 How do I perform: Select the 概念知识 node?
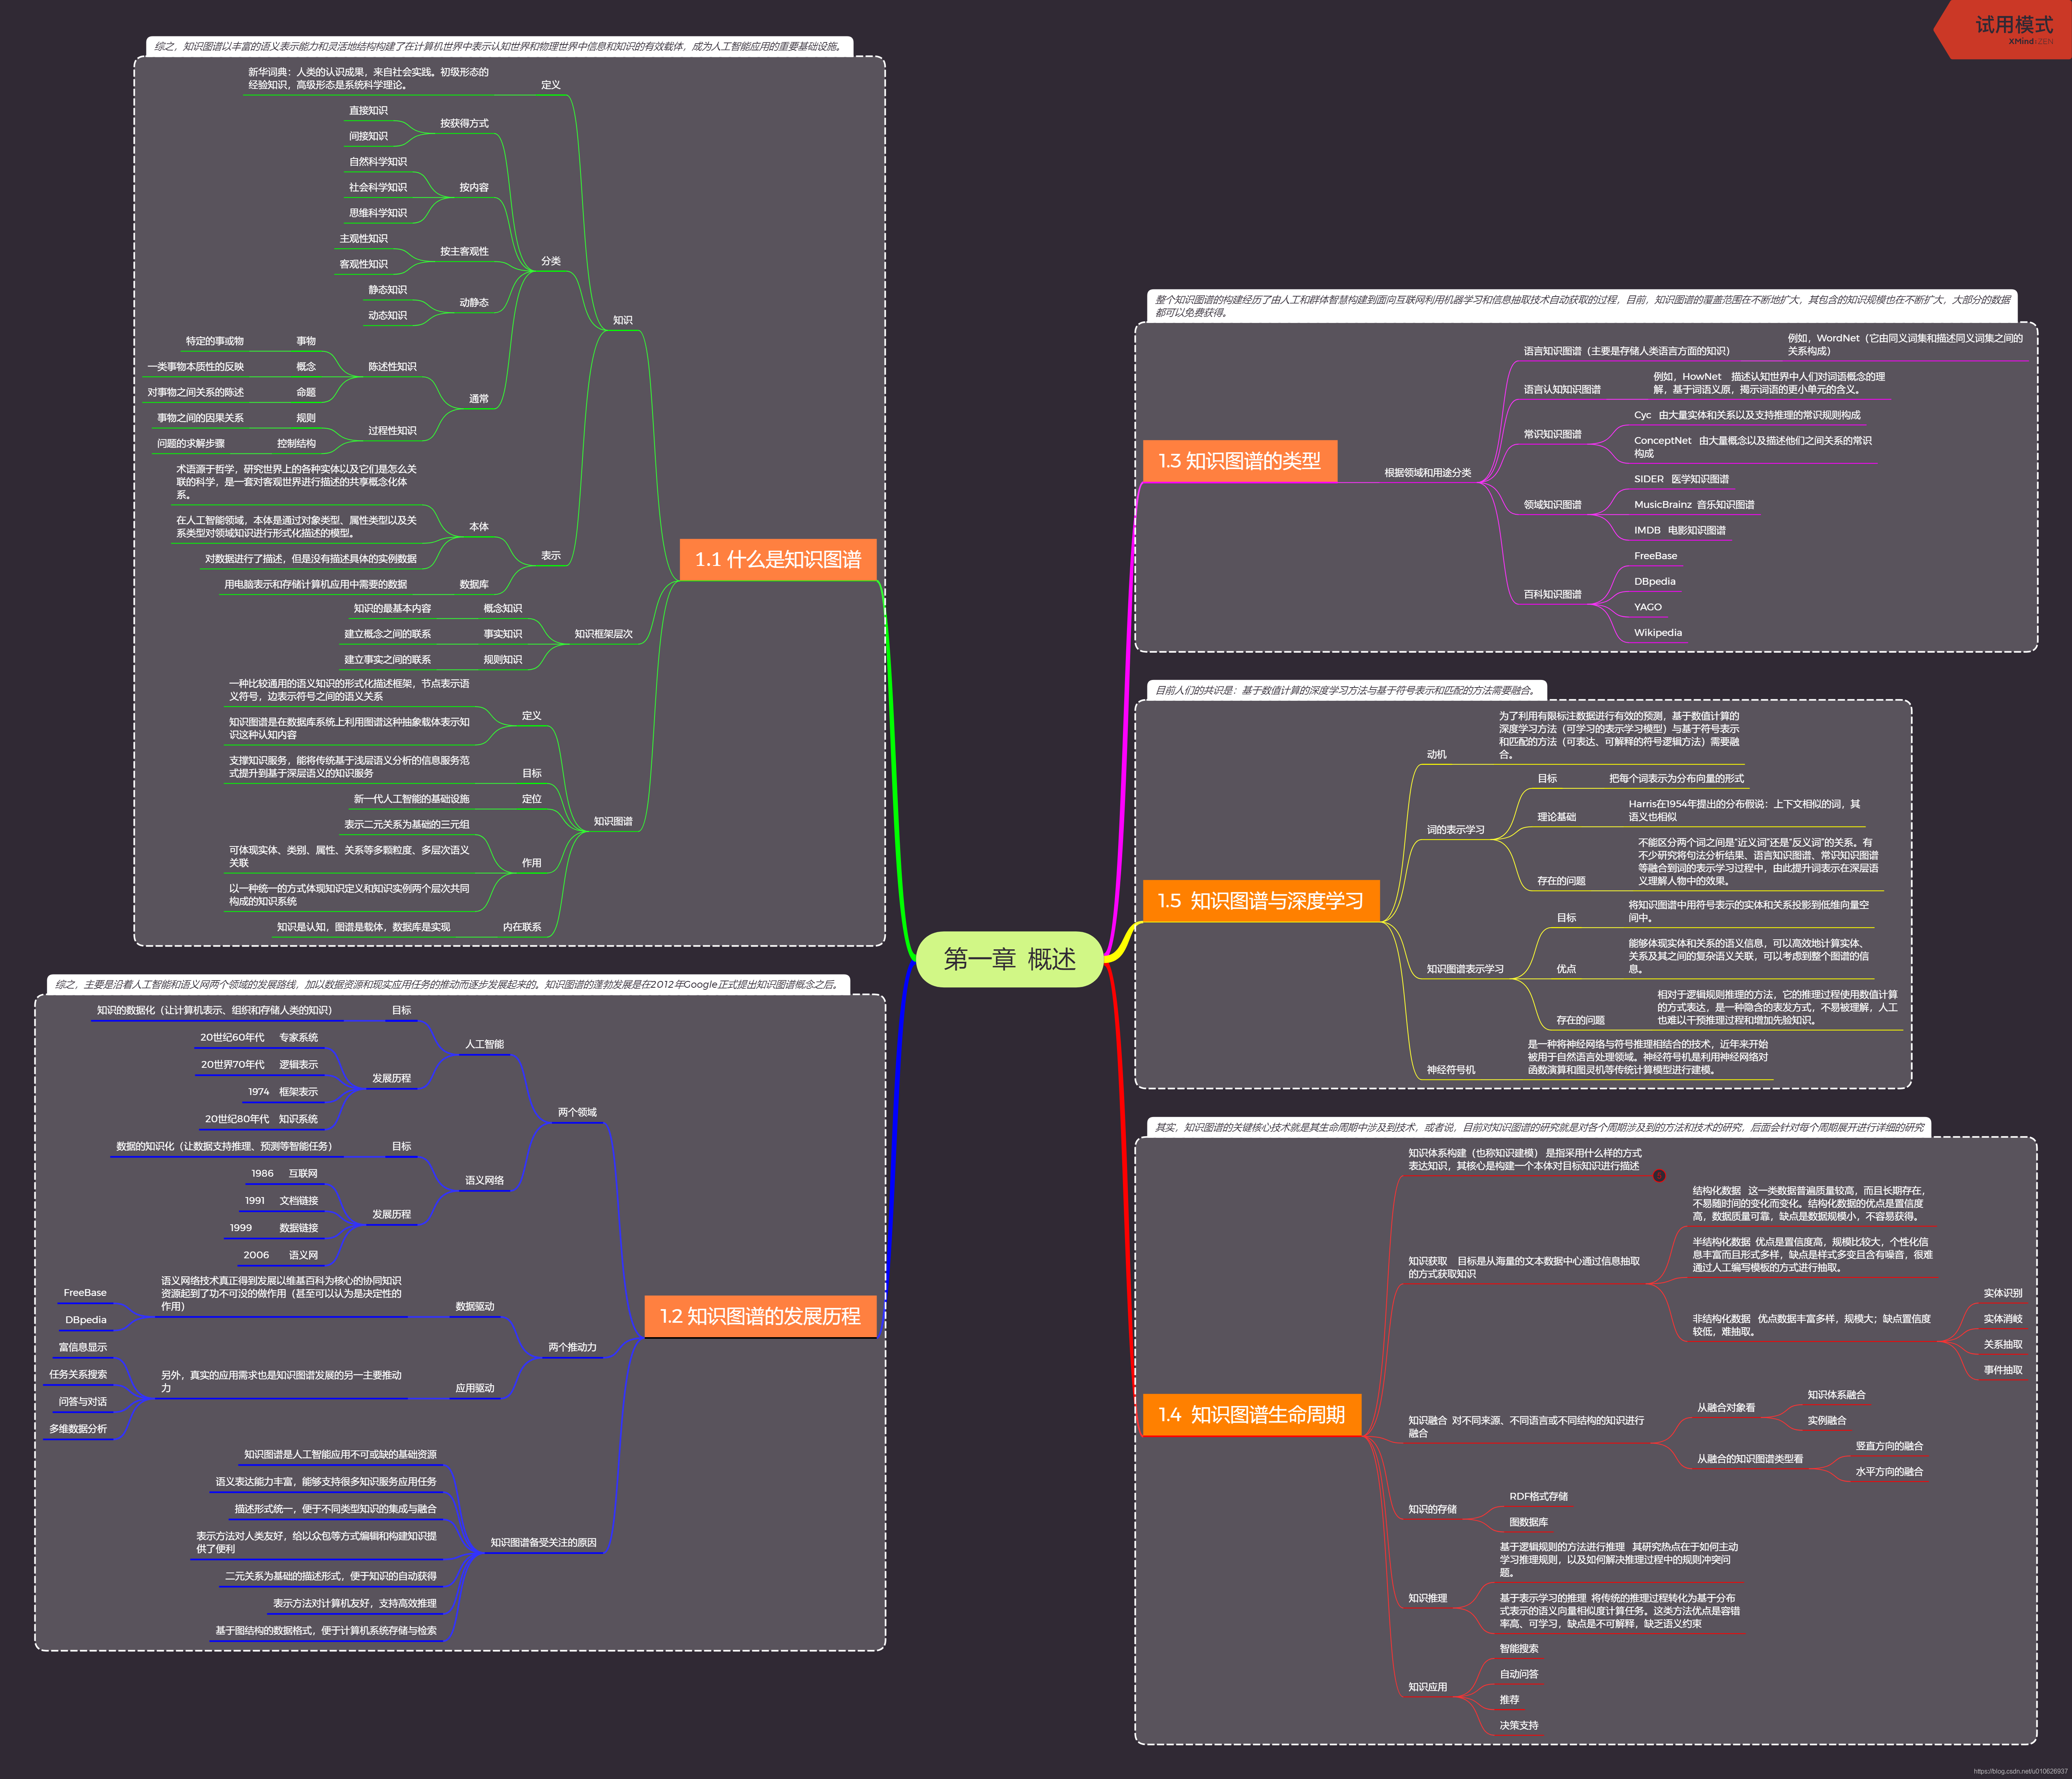(x=503, y=608)
